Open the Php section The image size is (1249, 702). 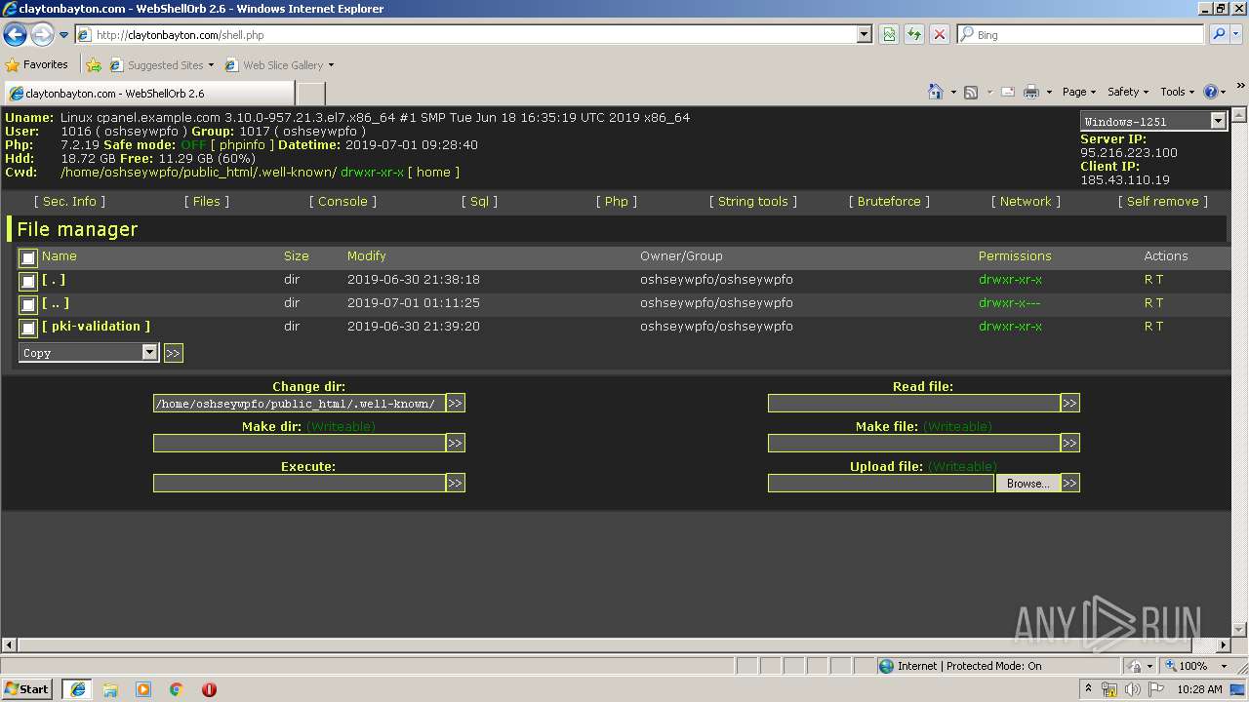[x=617, y=202]
